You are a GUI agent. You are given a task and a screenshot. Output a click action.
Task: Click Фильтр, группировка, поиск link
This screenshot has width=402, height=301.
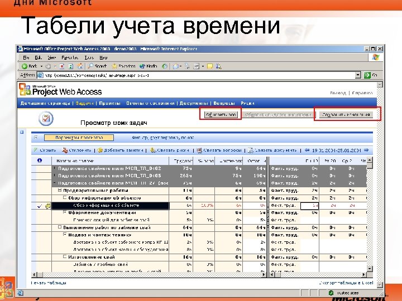click(163, 138)
